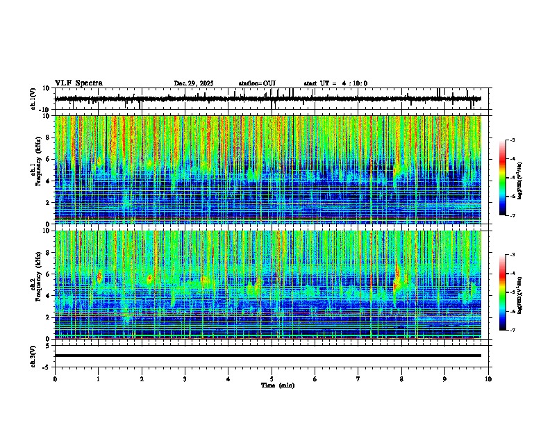Click the "ch.1(V)" waveform axis label
The width and height of the screenshot is (550, 425).
point(33,99)
